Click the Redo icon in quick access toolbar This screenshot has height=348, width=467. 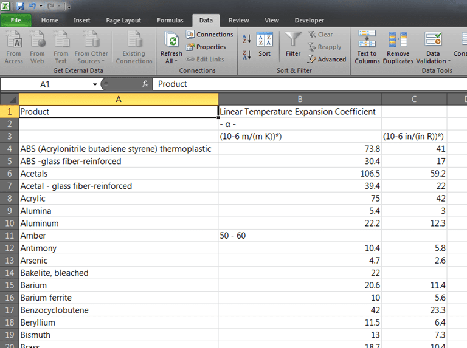[50, 6]
